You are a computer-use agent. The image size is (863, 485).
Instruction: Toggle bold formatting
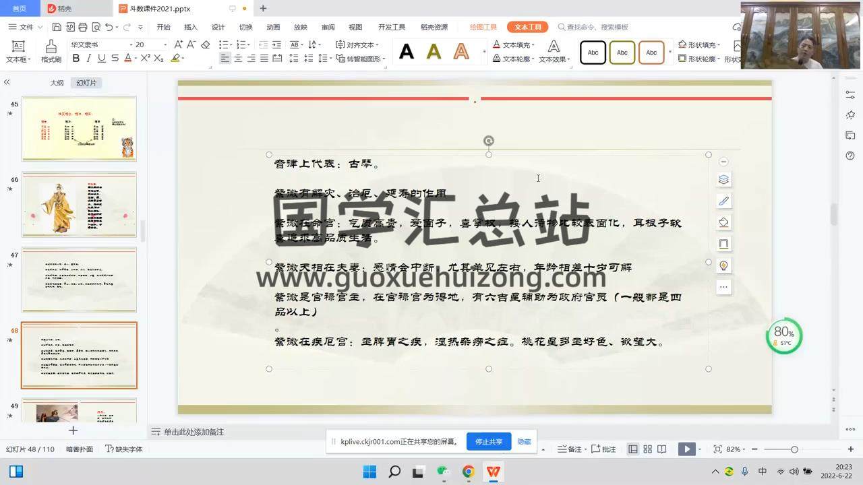[76, 59]
